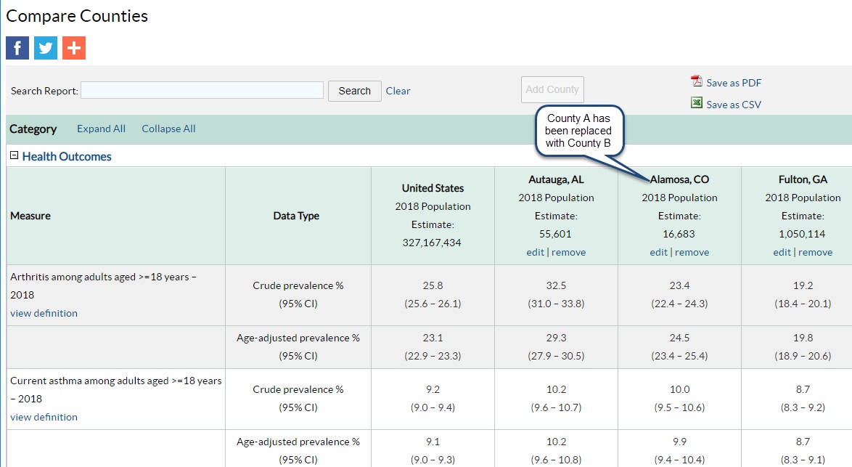Select the Fulton, GA column header
The height and width of the screenshot is (467, 852).
(803, 179)
